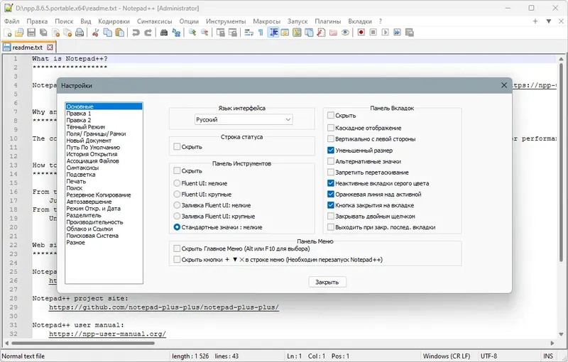Open the Русский language dropdown
The image size is (568, 362).
[244, 119]
